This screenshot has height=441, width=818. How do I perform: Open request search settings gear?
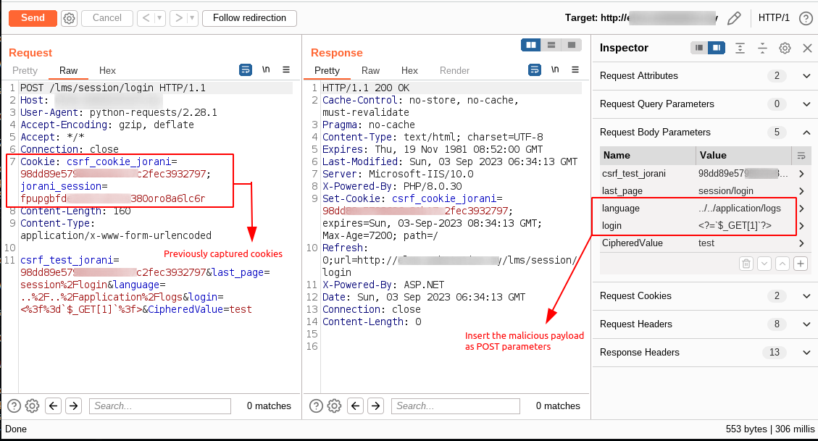[x=33, y=406]
